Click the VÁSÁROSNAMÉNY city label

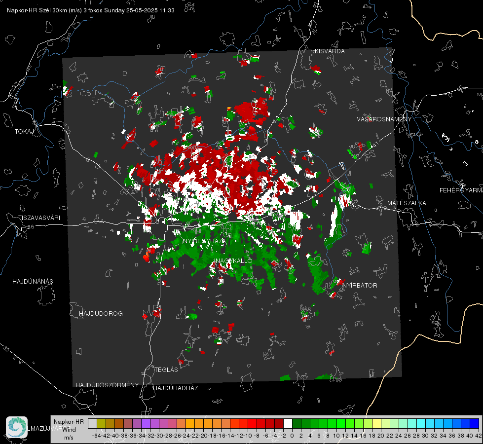(384, 119)
